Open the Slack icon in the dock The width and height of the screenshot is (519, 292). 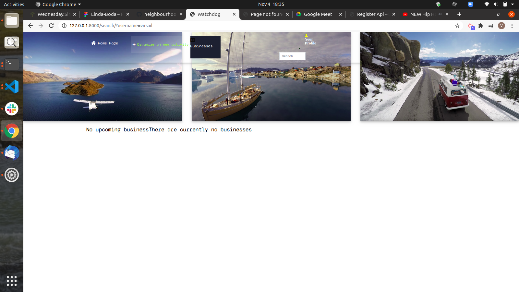[x=12, y=109]
